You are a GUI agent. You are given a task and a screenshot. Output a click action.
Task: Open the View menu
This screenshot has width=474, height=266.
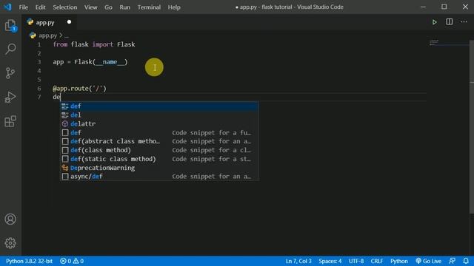[90, 7]
